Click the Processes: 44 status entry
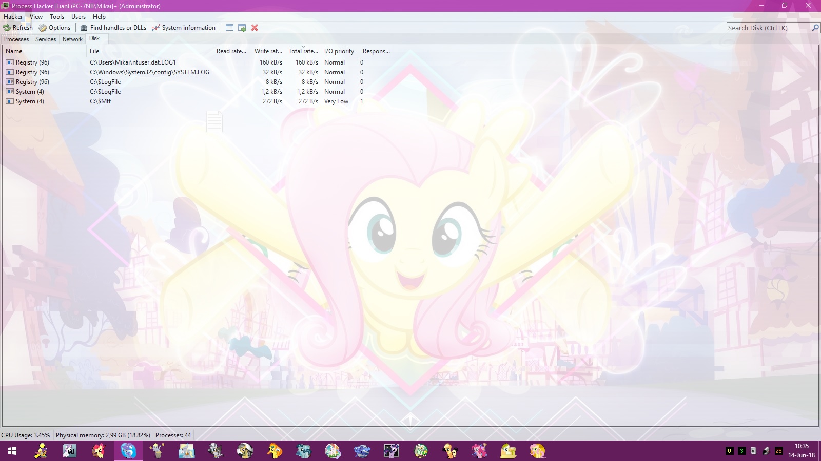The image size is (821, 461). tap(173, 435)
